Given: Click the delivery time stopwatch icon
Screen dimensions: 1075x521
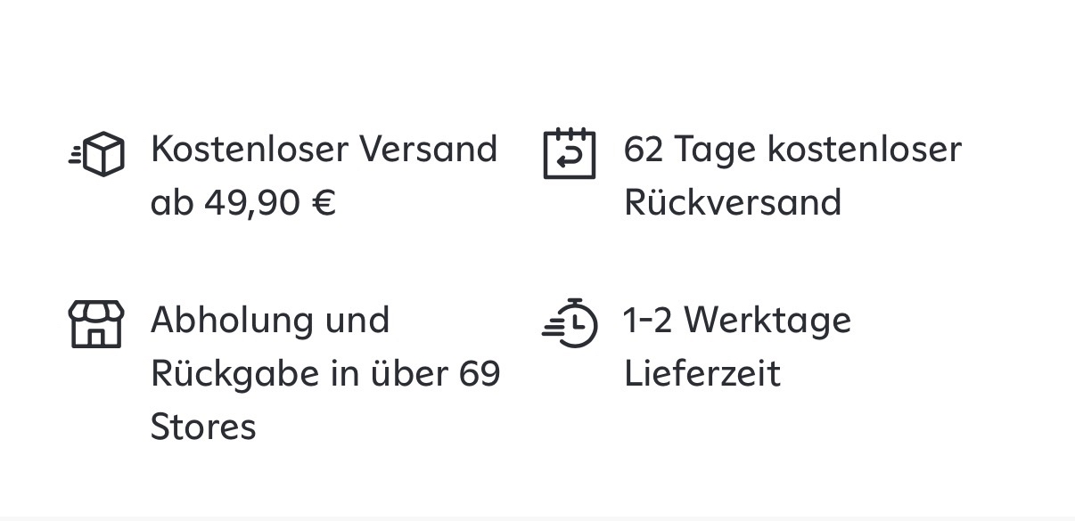Looking at the screenshot, I should (570, 322).
